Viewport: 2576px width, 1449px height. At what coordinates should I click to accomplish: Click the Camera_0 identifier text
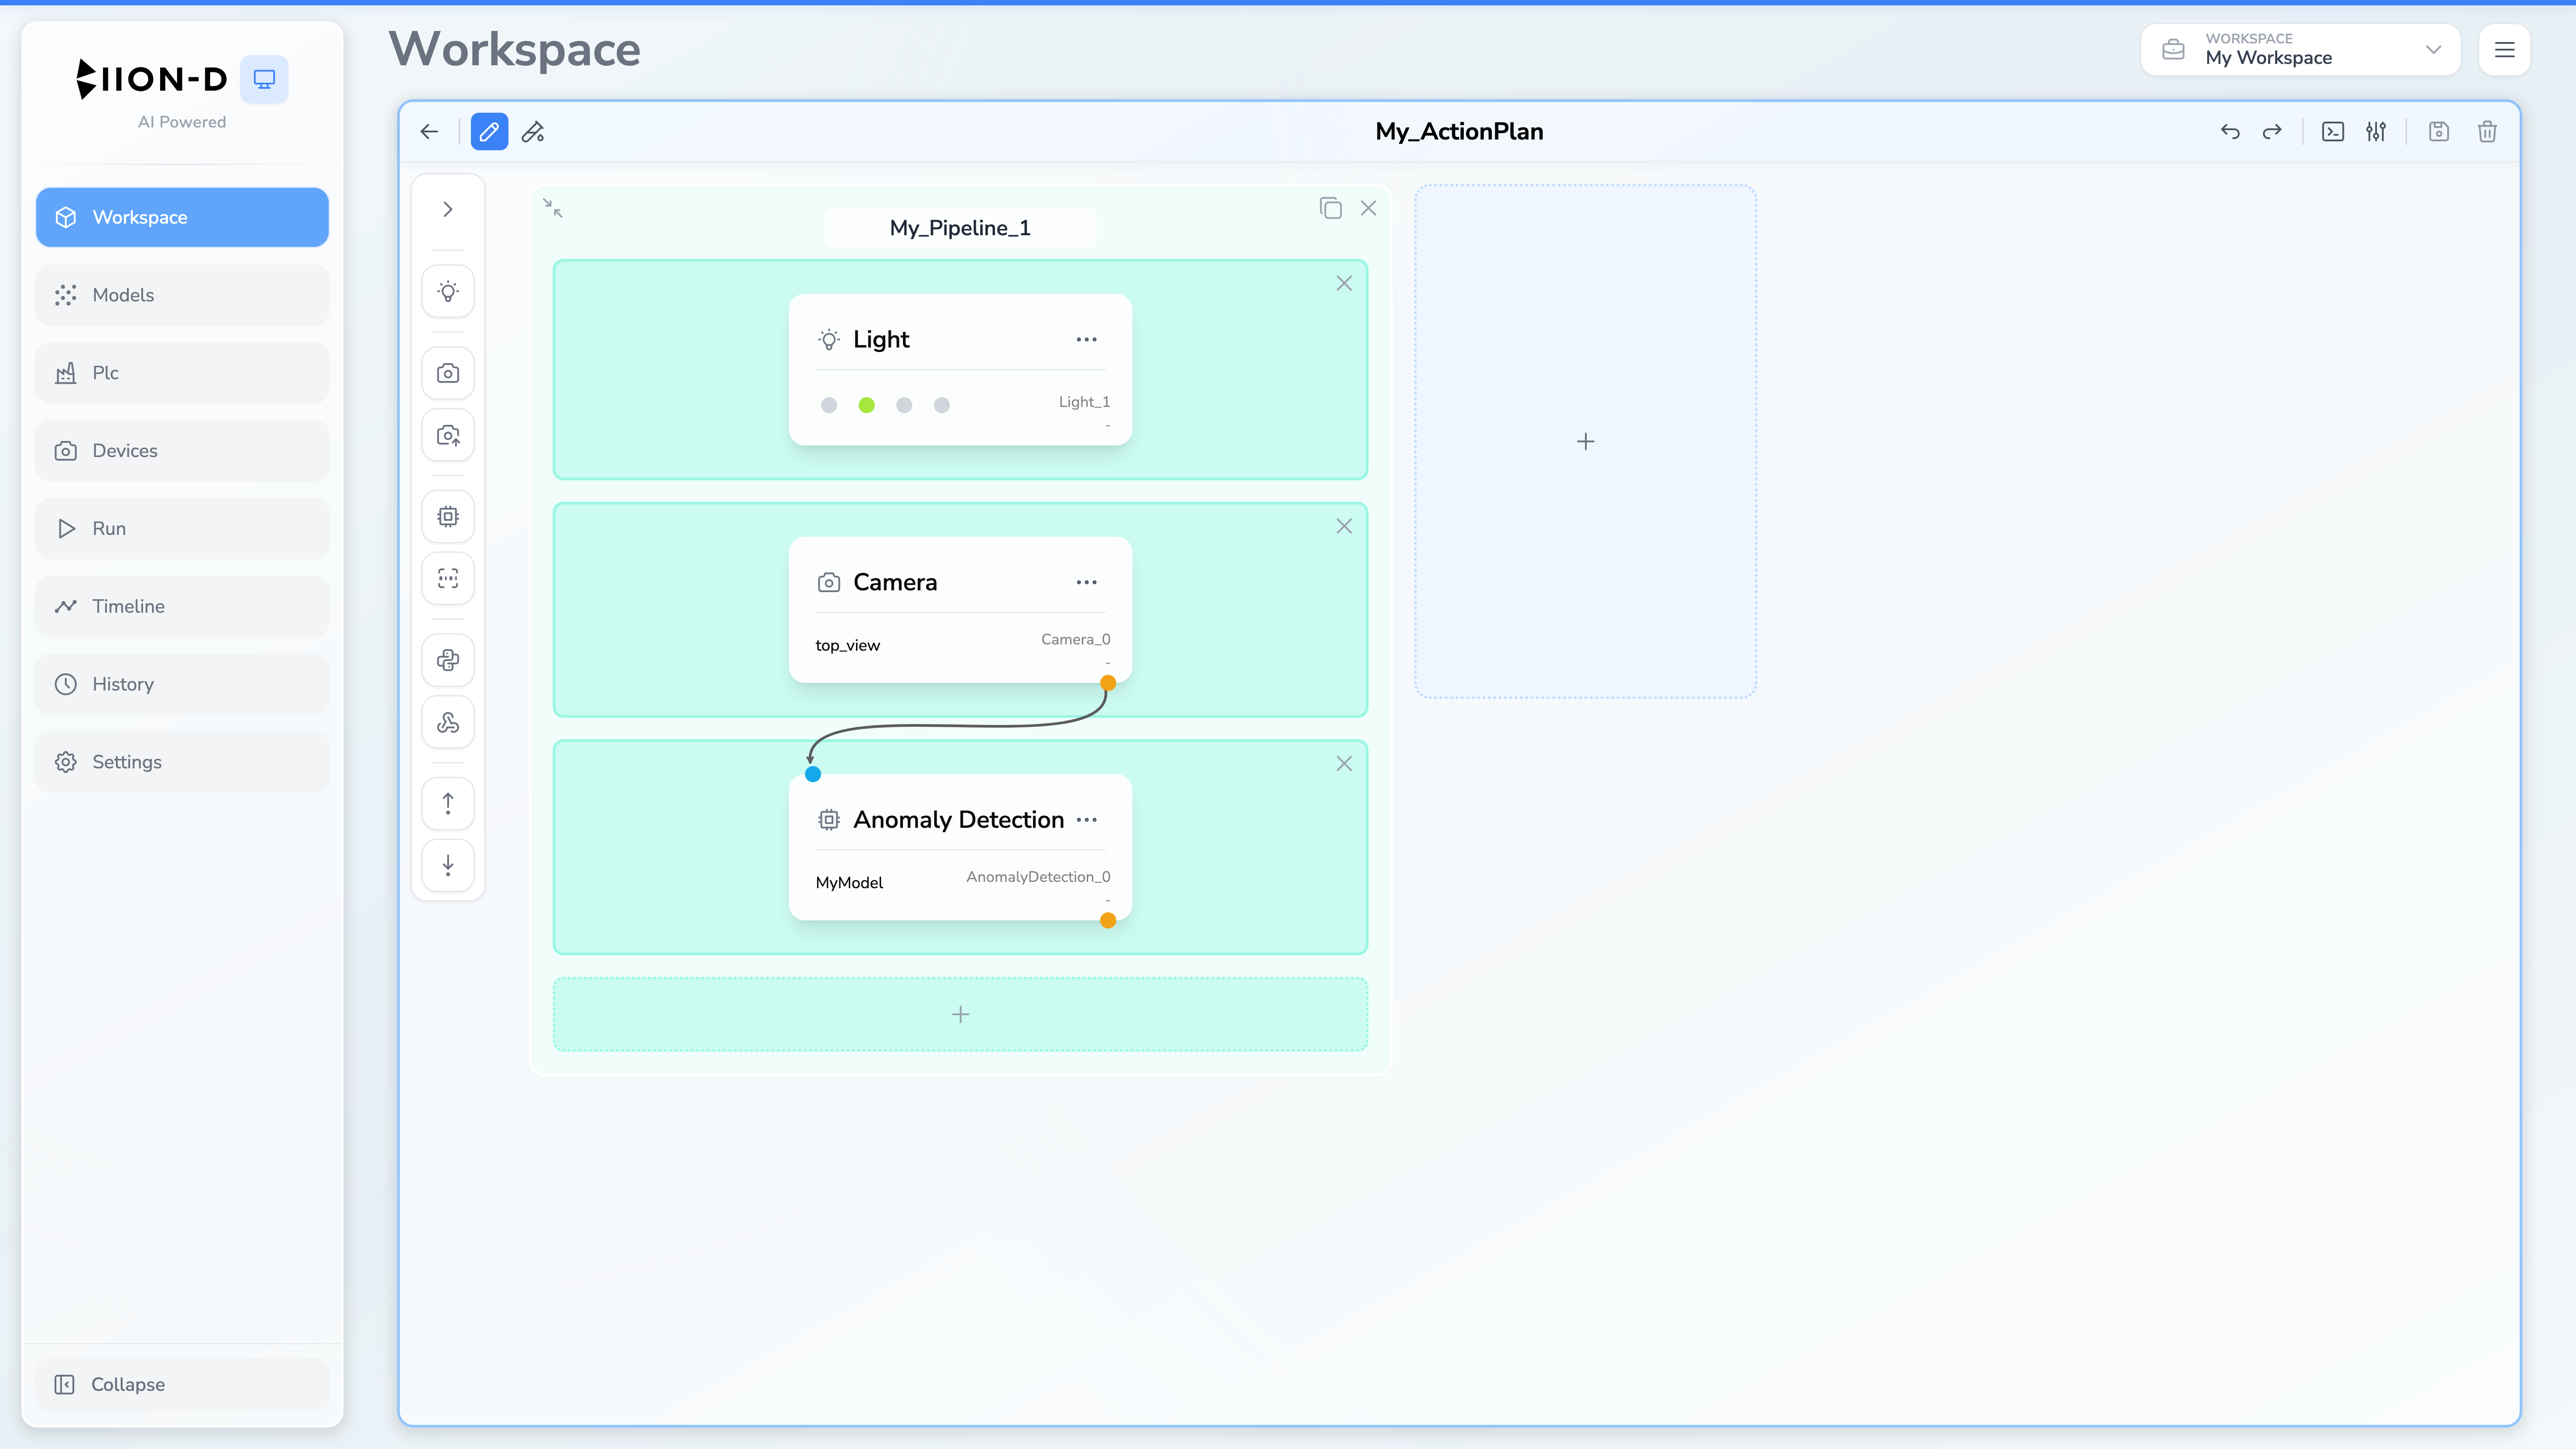[x=1075, y=639]
